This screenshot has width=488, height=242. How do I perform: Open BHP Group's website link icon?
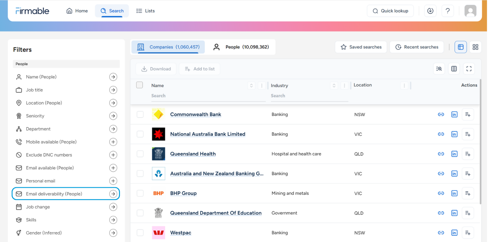tap(441, 193)
